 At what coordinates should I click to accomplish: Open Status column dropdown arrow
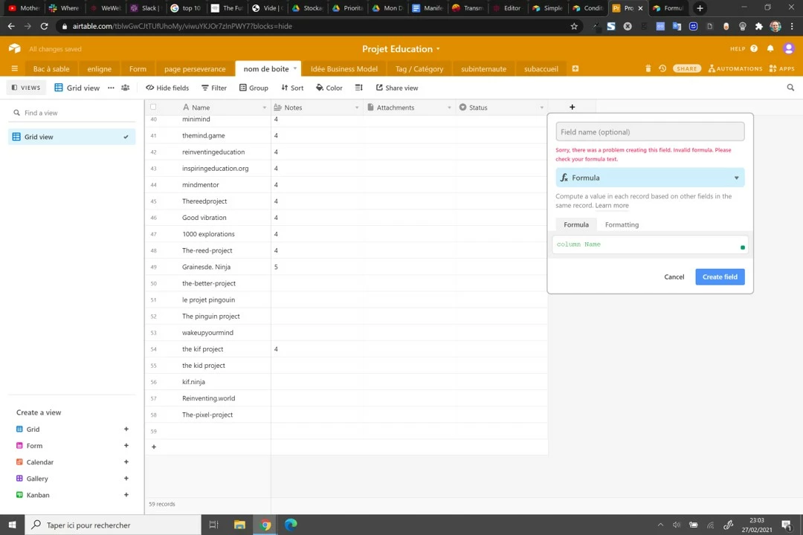click(x=541, y=108)
